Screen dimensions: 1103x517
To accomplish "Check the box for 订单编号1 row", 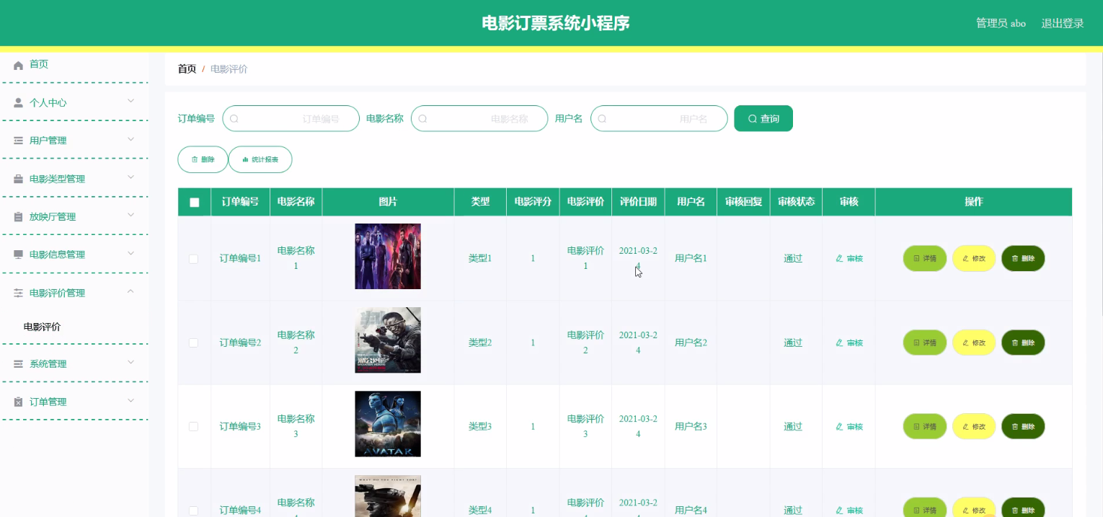I will pos(193,259).
